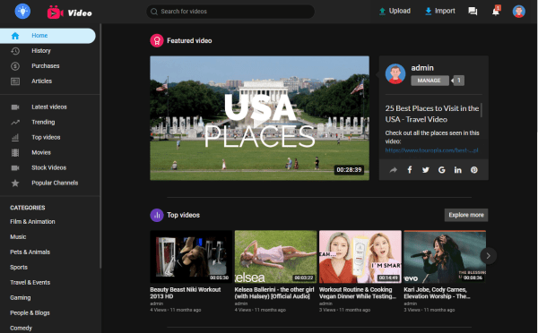The width and height of the screenshot is (538, 333).
Task: Open Kelsea Ballerini the other girl title
Action: pyautogui.click(x=274, y=293)
